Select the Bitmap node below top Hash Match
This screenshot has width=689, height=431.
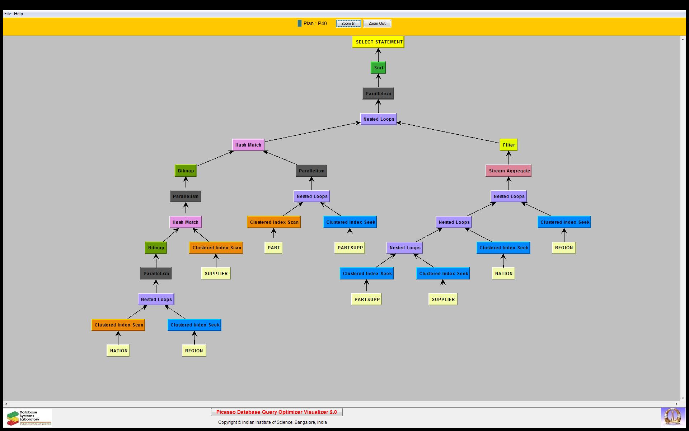click(x=186, y=171)
